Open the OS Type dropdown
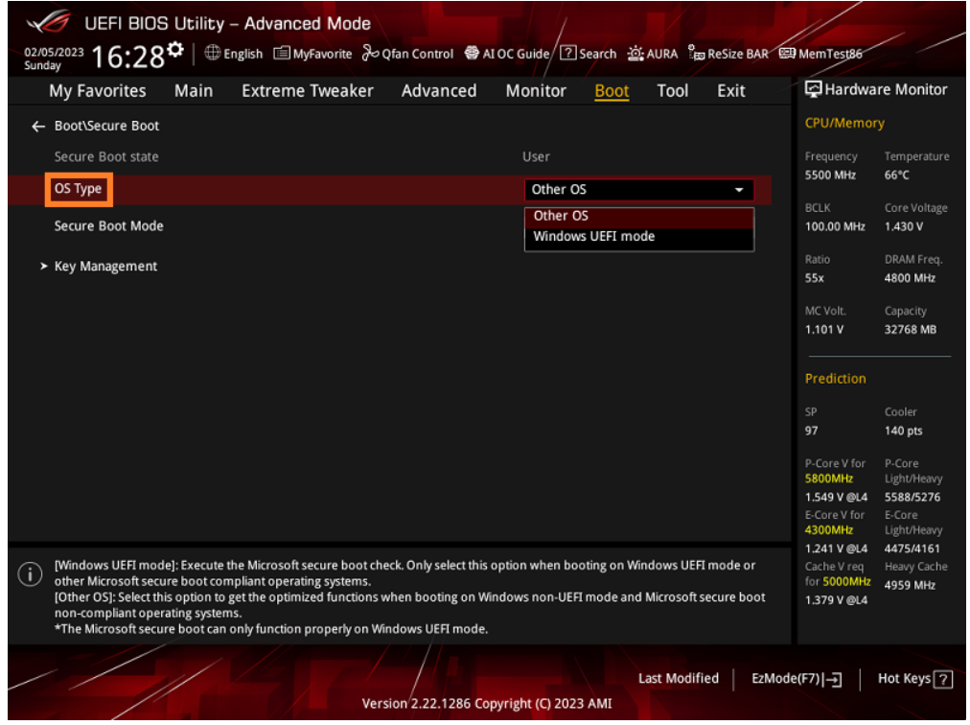970x725 pixels. (x=639, y=189)
